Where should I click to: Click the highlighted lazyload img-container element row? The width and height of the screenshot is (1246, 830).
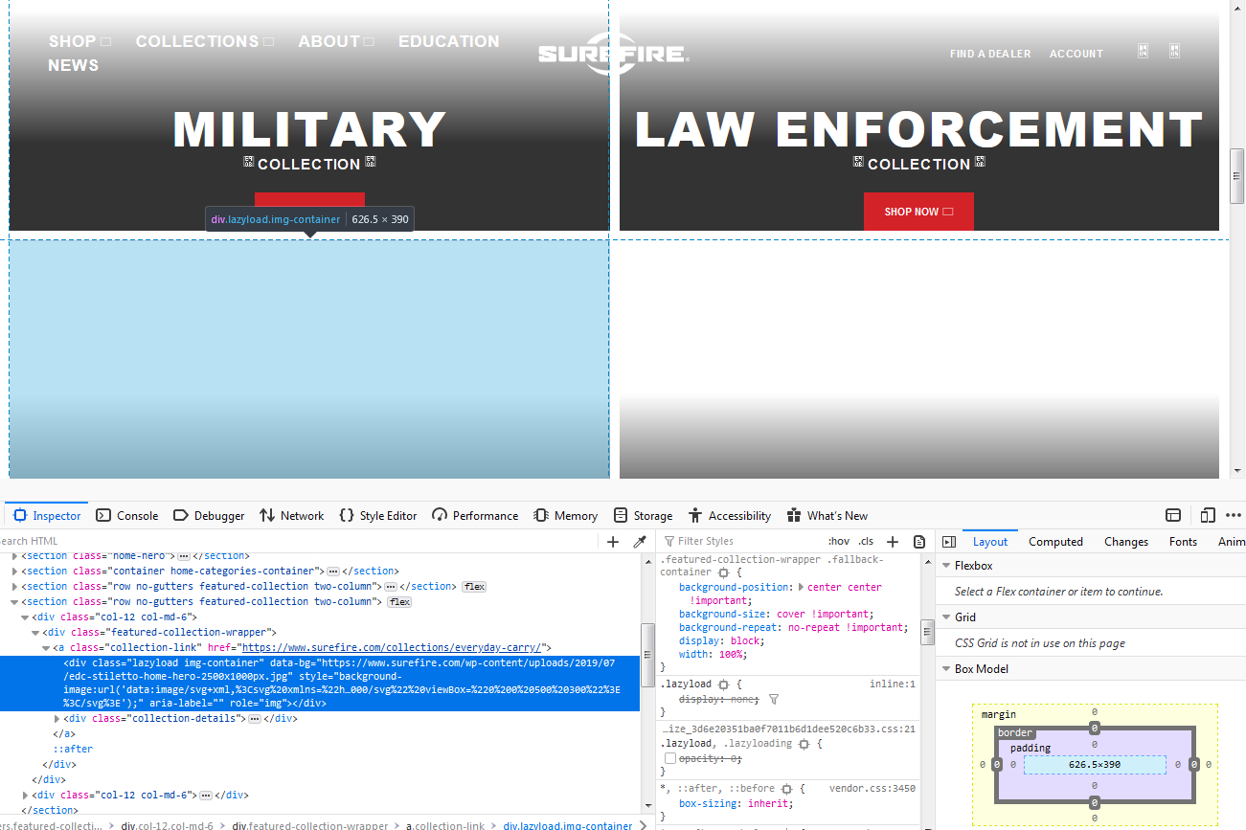point(320,684)
